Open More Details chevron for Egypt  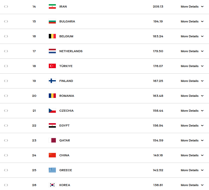(x=202, y=126)
